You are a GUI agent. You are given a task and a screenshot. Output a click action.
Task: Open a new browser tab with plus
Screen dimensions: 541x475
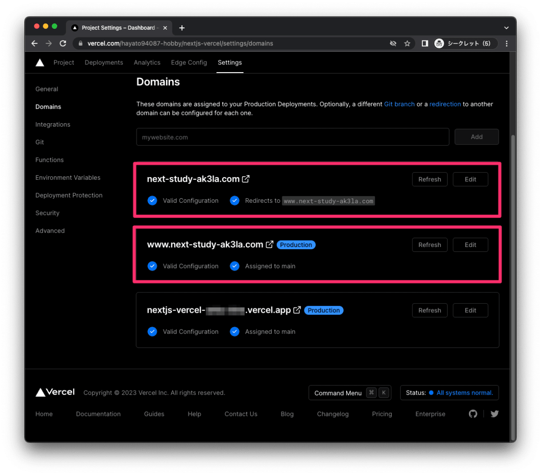[182, 28]
